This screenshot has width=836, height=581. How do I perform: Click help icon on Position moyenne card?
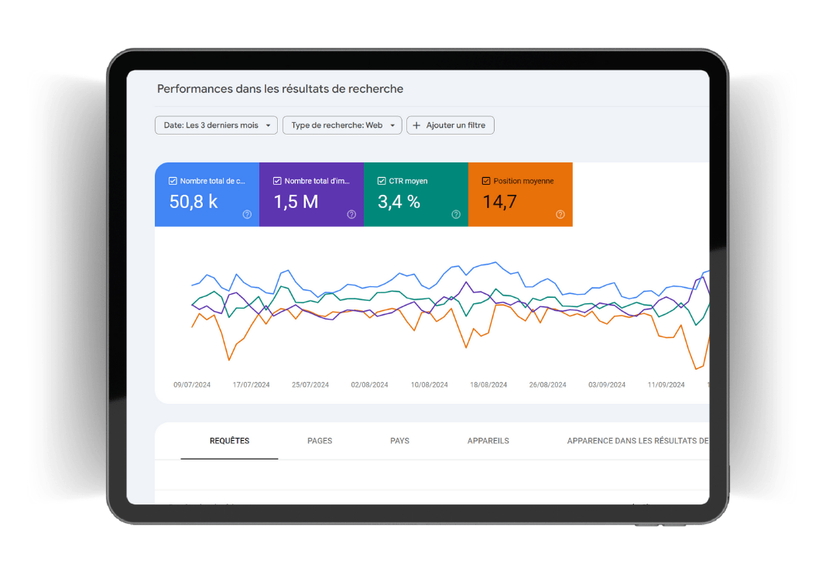560,214
